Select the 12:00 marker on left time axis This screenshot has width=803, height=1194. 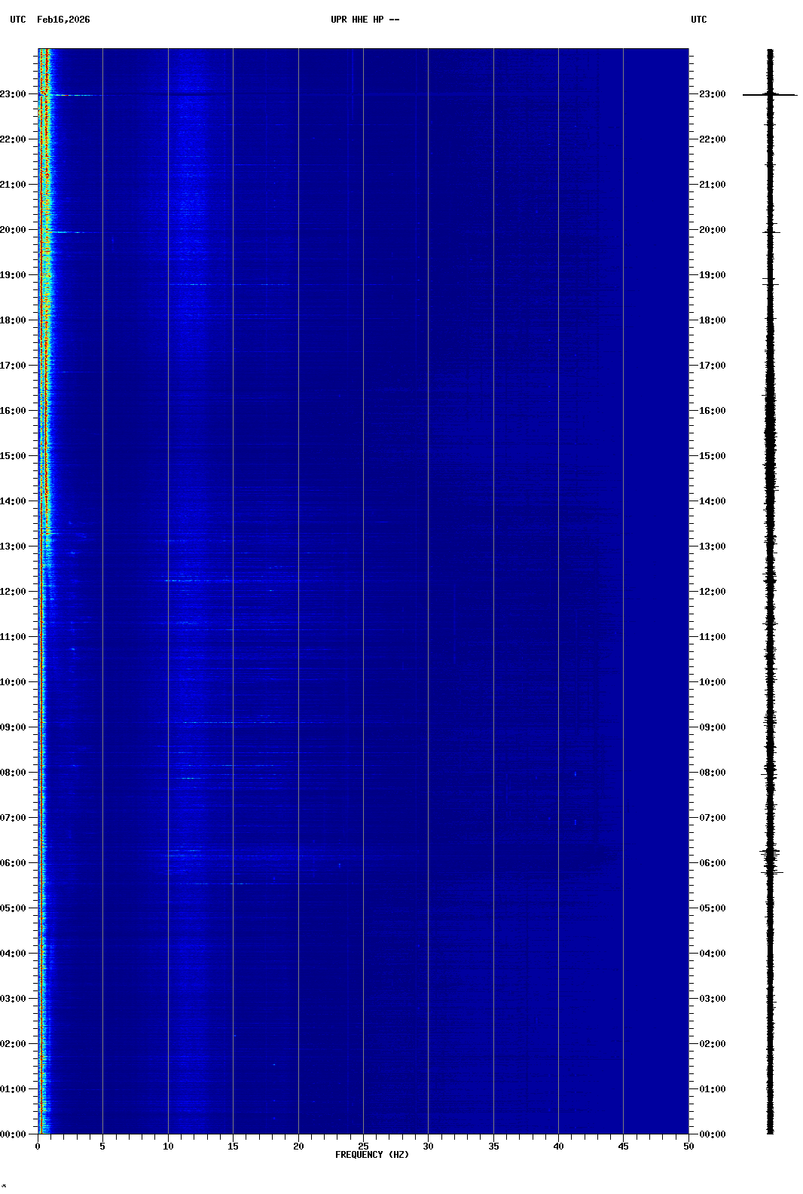click(14, 592)
